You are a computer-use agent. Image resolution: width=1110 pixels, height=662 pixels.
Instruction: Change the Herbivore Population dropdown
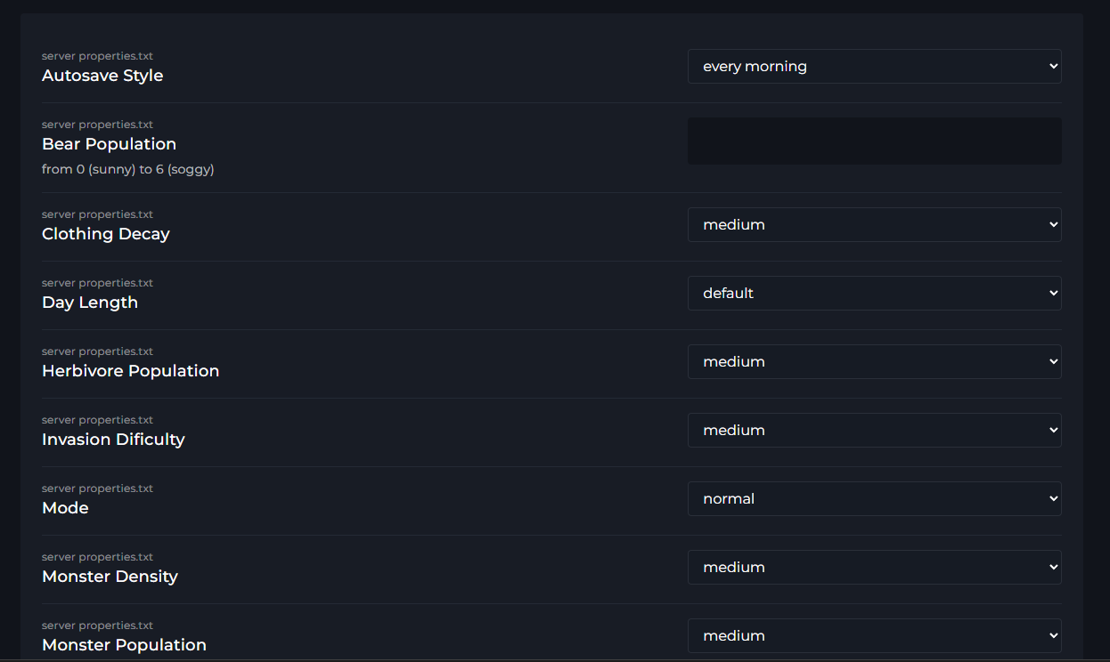(874, 361)
